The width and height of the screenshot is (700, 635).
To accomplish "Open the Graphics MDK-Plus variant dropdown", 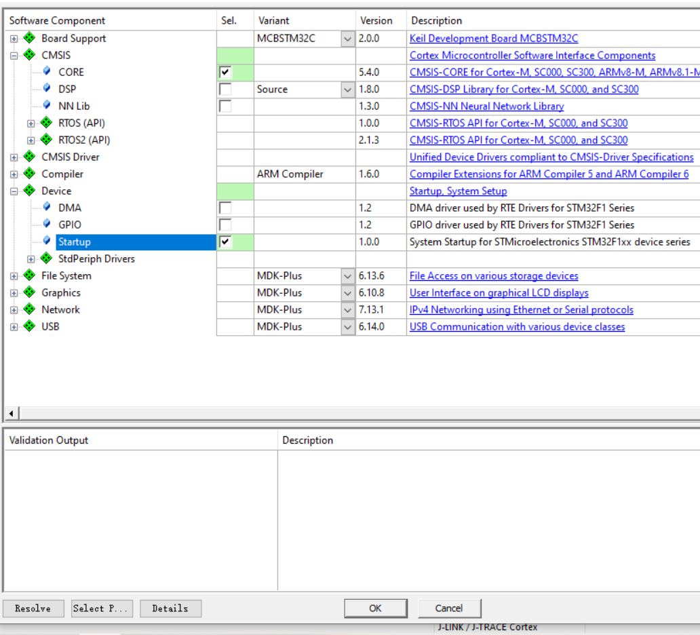I will 348,293.
